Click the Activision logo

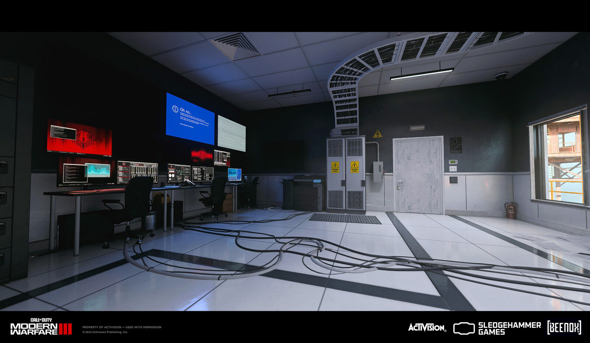[427, 327]
